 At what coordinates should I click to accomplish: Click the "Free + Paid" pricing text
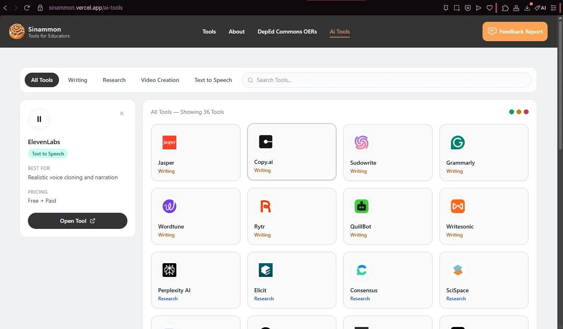click(42, 201)
